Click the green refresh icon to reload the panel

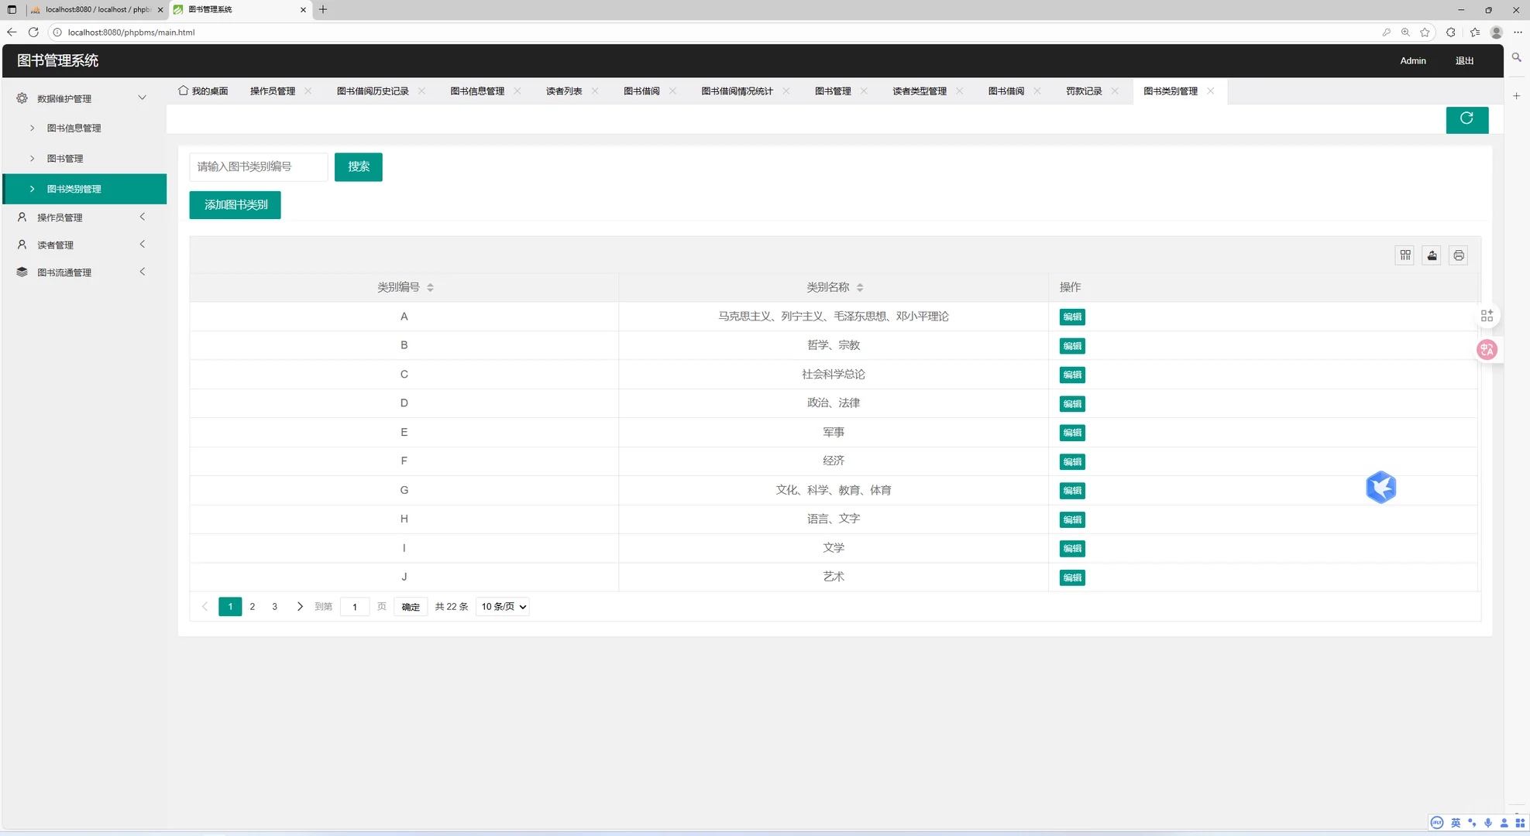click(1466, 119)
